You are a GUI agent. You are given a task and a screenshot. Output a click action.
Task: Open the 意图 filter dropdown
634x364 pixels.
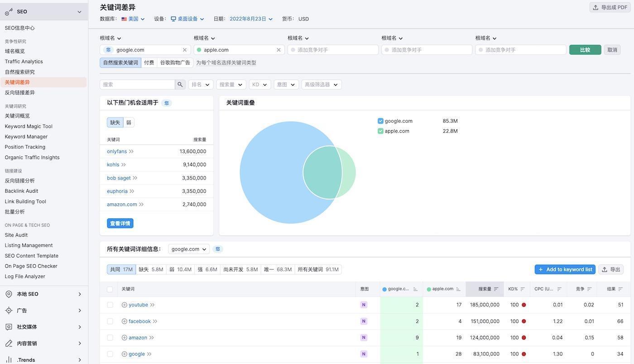[x=286, y=84]
